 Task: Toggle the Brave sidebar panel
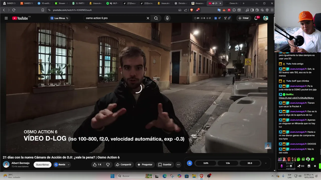point(252,10)
